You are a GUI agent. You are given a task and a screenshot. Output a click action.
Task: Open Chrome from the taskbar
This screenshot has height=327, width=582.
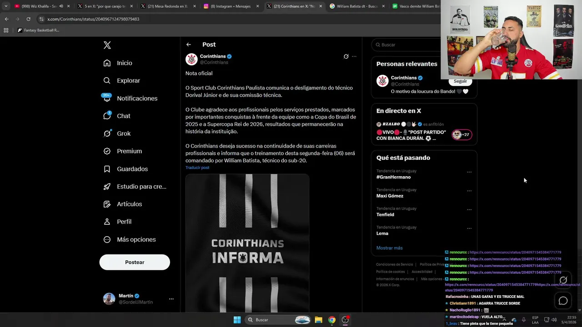(332, 320)
